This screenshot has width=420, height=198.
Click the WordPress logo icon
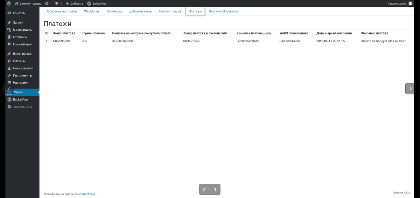click(x=9, y=3)
